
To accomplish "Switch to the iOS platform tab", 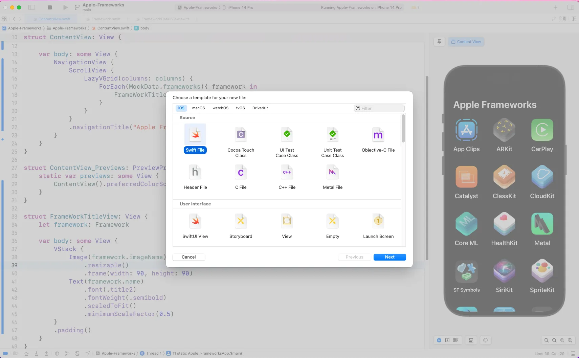I will (x=181, y=108).
